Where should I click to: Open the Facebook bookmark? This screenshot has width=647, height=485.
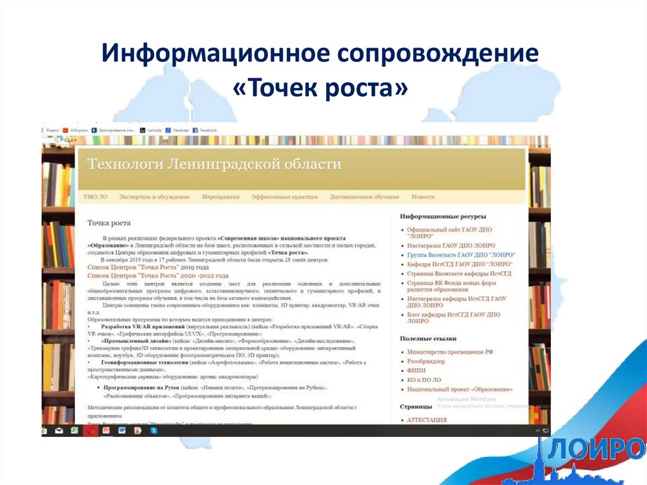205,130
